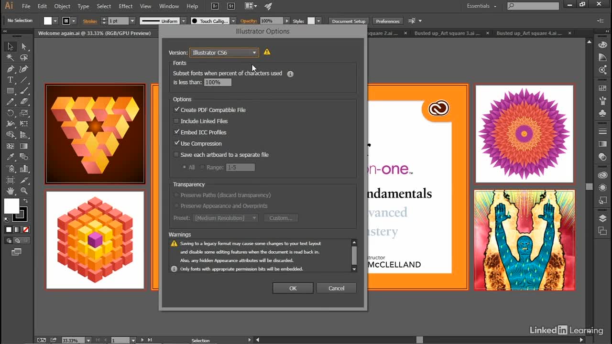Click the search field in the top bar
The height and width of the screenshot is (344, 612).
pyautogui.click(x=533, y=6)
